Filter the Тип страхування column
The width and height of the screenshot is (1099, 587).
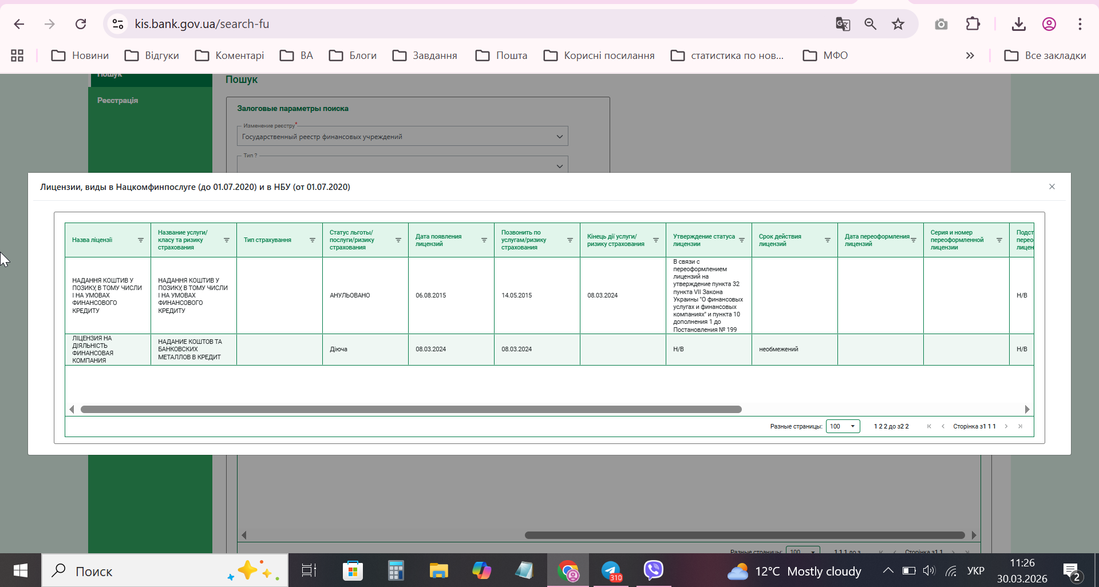313,240
